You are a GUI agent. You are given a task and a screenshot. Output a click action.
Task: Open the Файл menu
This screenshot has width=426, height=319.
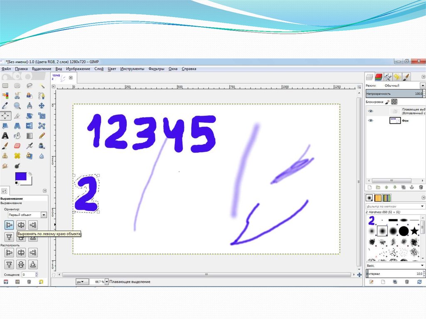point(6,69)
